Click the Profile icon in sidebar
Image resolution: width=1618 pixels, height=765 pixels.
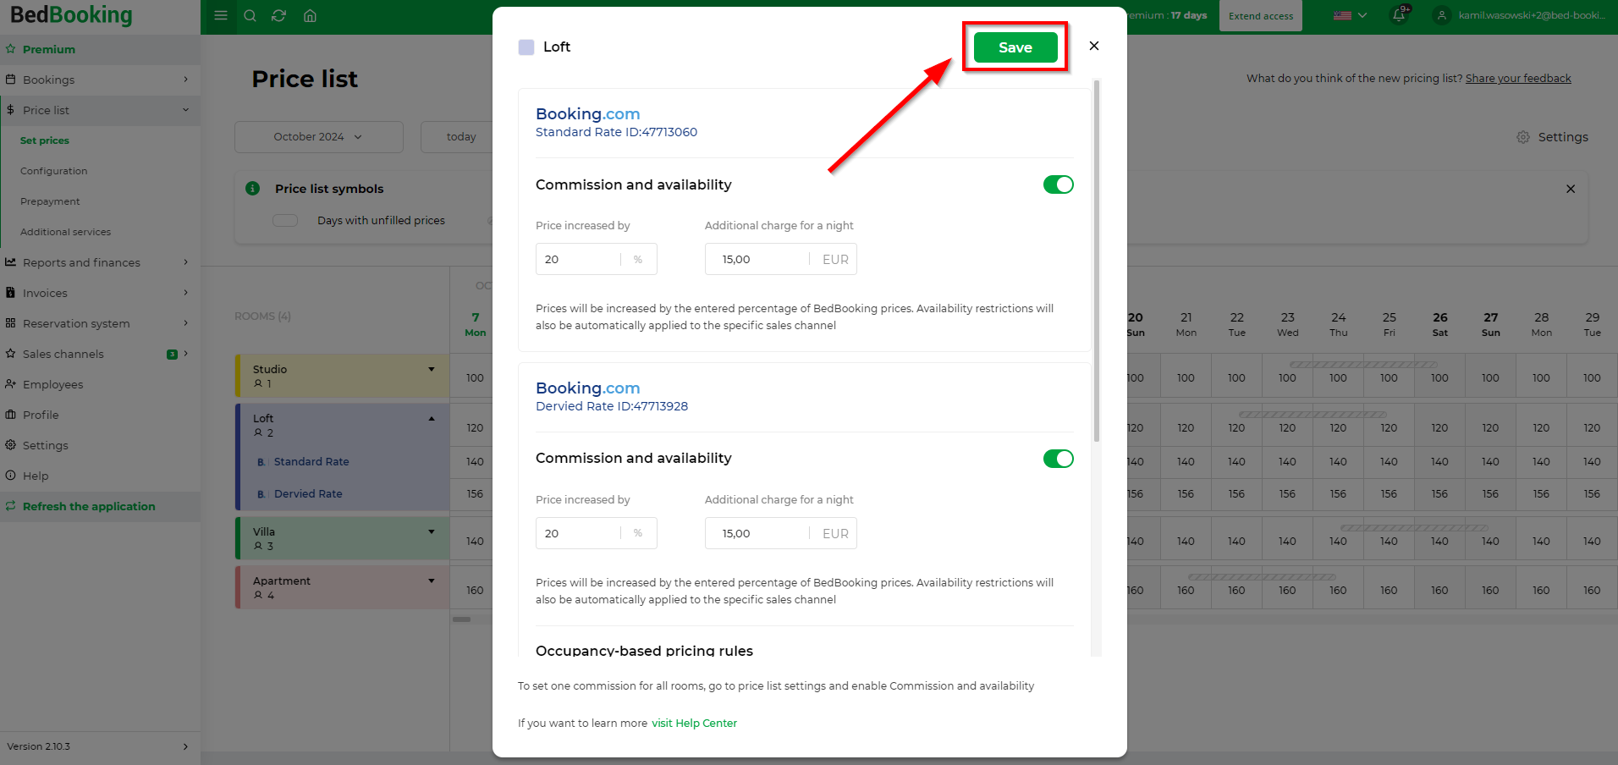tap(11, 415)
